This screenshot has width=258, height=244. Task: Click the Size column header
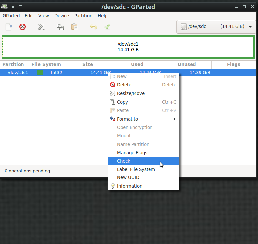coord(88,64)
